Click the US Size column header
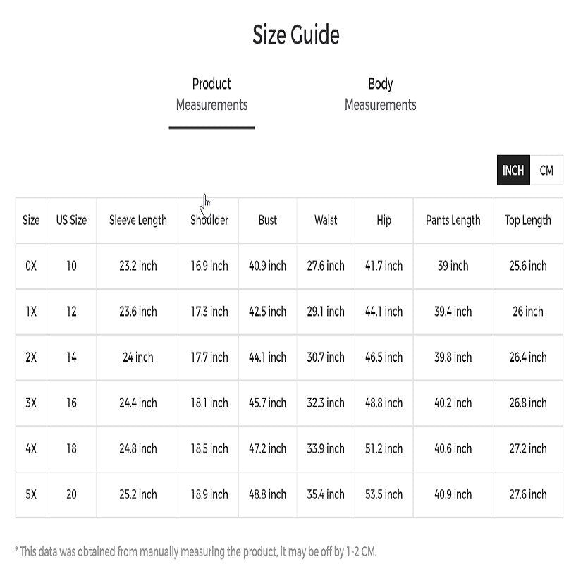This screenshot has height=564, width=564. click(71, 220)
